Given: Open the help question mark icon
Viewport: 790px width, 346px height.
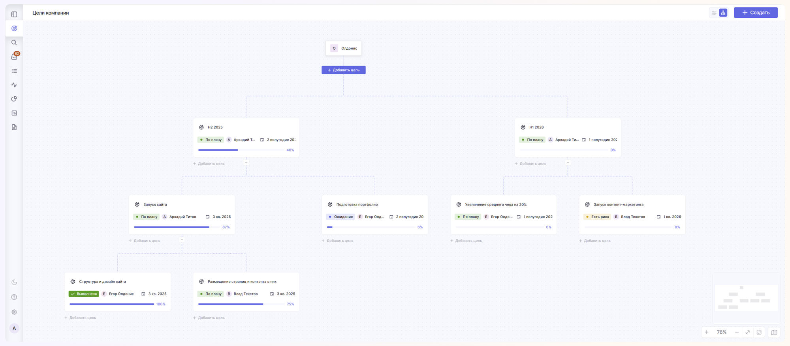Looking at the screenshot, I should coord(14,297).
